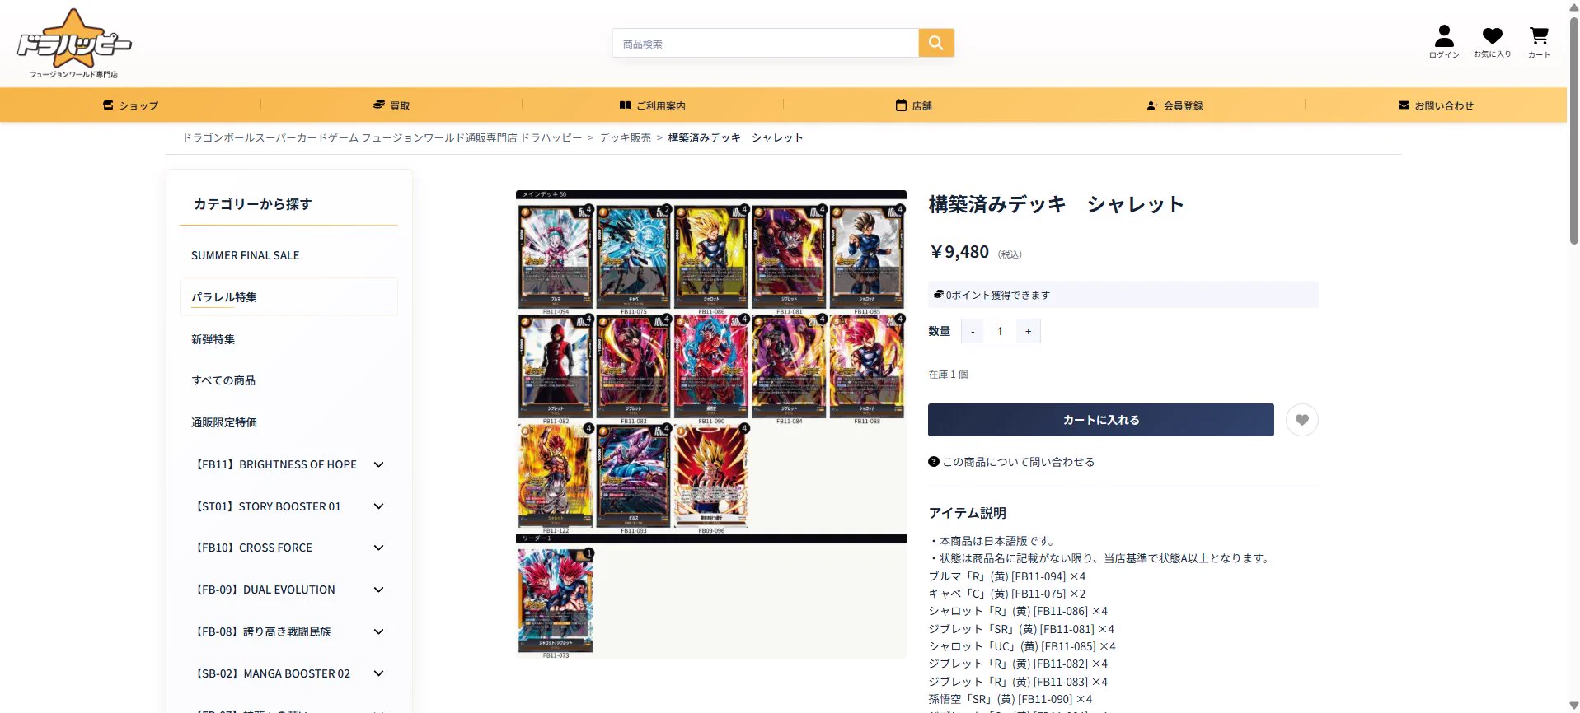Click the person-plus icon beside 会員登録

(1152, 105)
